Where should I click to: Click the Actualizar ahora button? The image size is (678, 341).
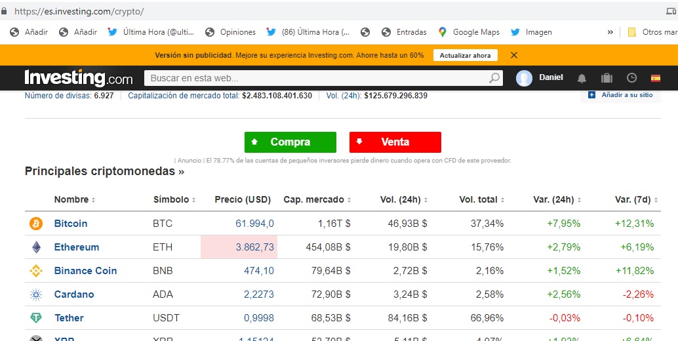point(466,55)
